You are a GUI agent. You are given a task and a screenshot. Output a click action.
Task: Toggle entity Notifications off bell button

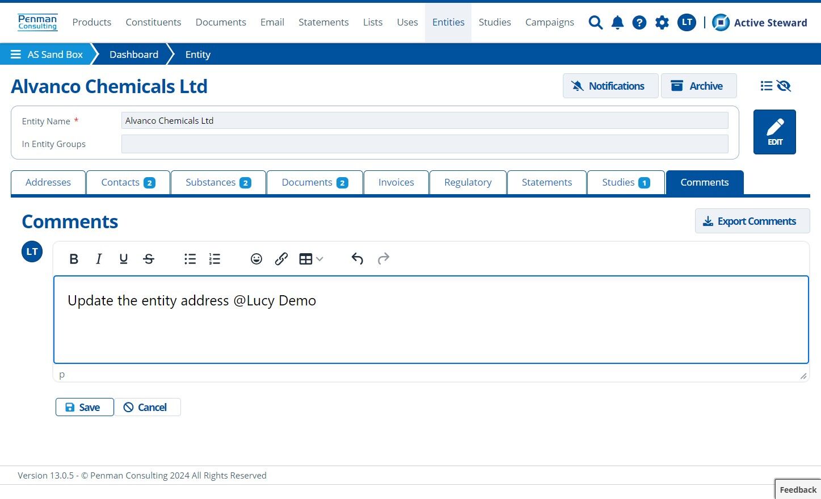(x=611, y=86)
